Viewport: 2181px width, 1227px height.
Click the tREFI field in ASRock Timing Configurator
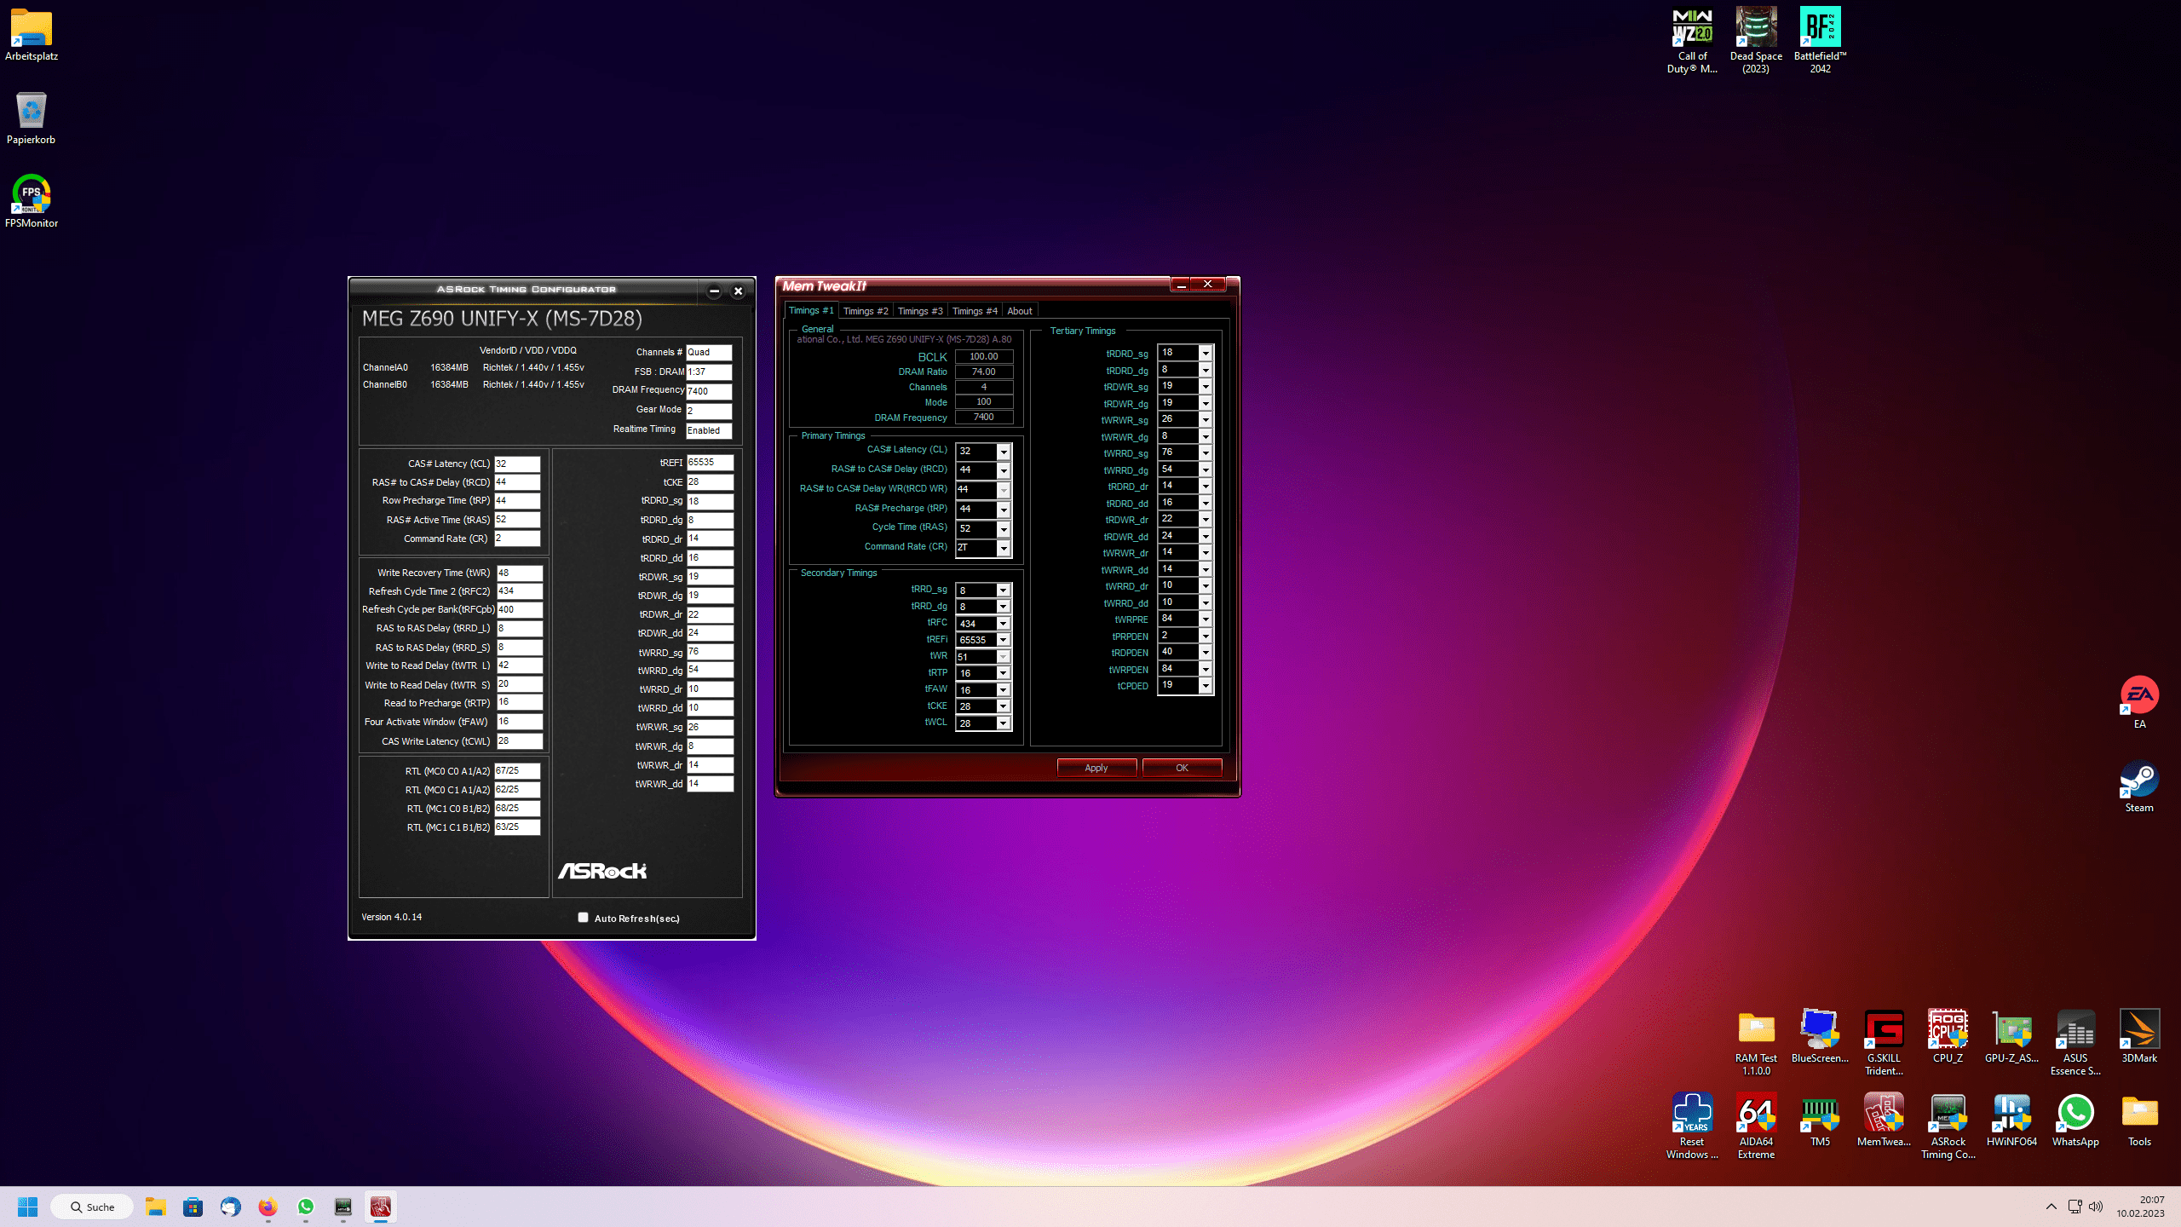coord(709,463)
